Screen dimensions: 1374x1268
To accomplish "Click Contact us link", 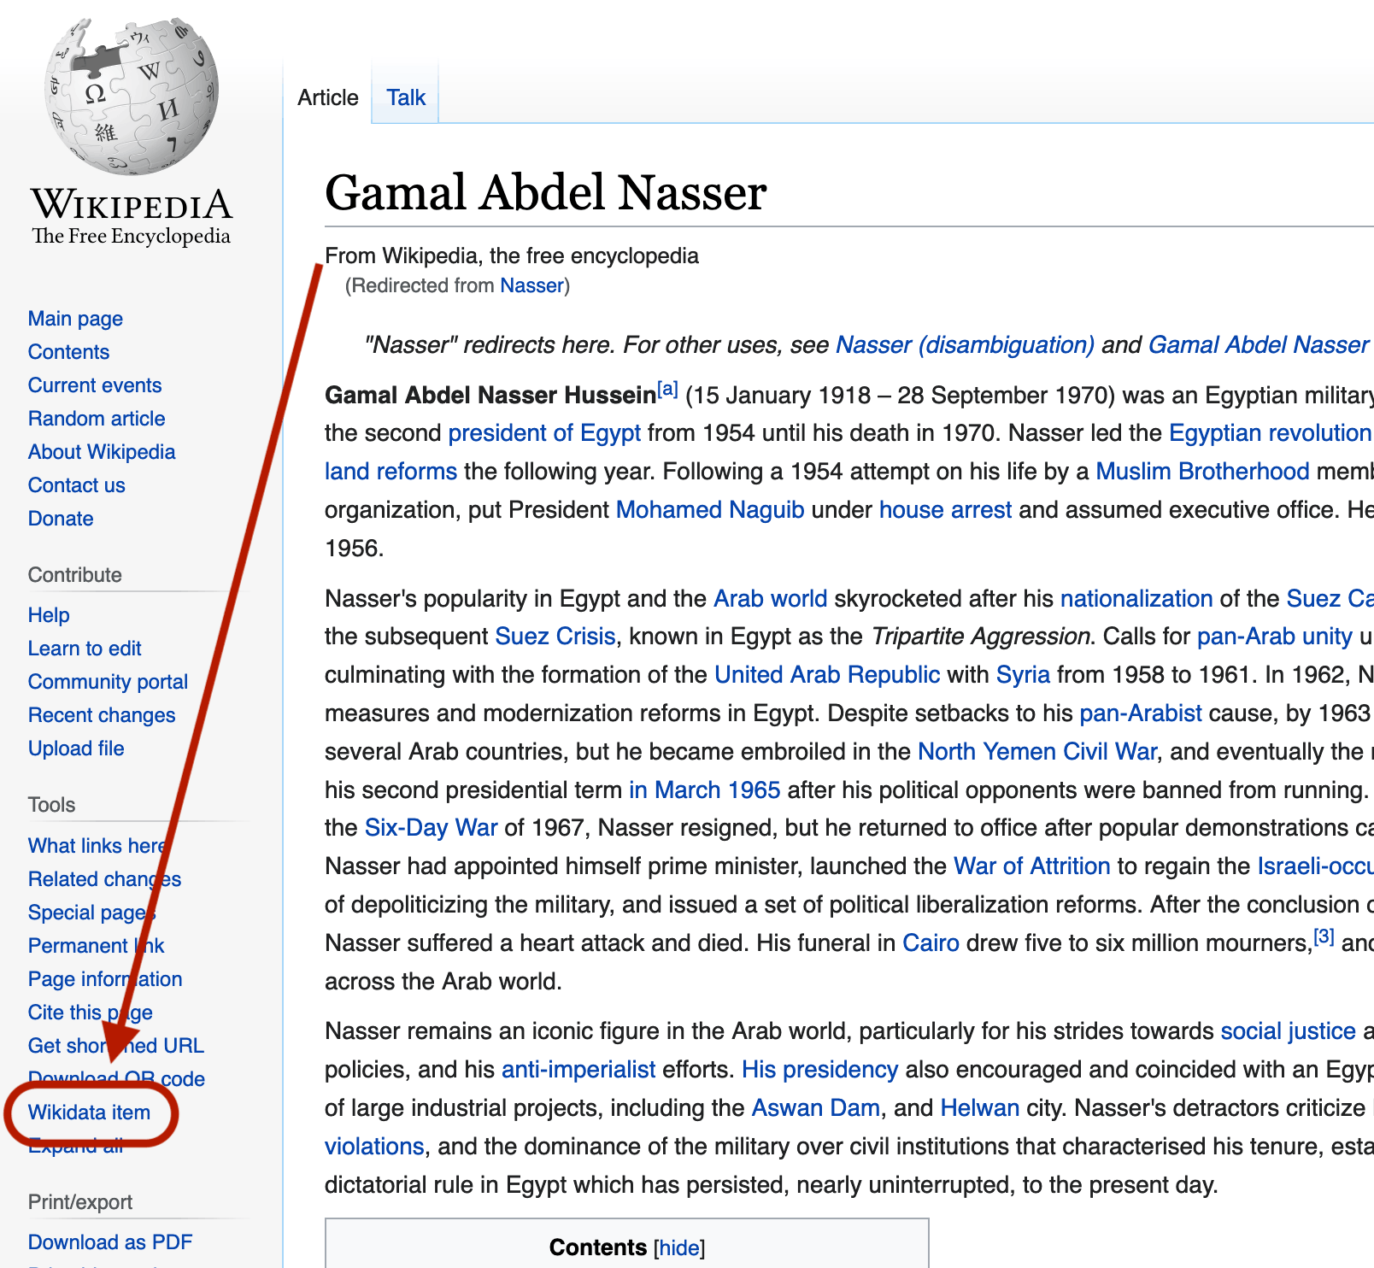I will (x=77, y=485).
